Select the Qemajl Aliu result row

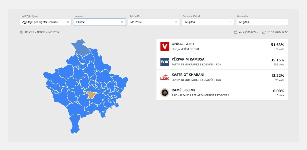[x=222, y=47]
